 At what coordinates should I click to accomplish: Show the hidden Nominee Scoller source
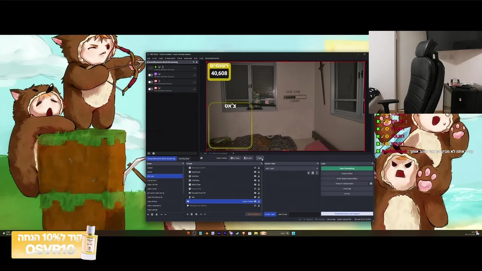255,168
